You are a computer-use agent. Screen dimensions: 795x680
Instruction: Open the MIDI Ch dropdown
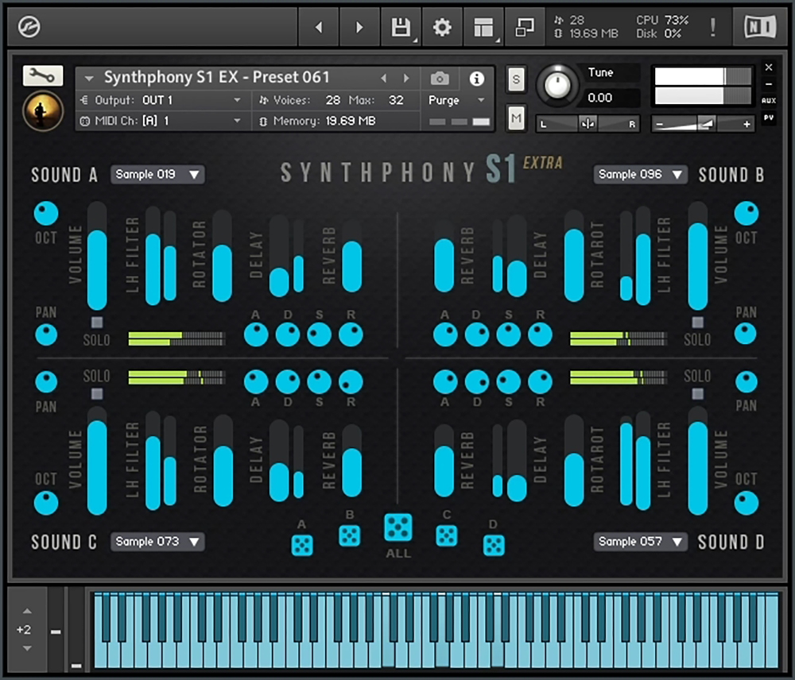tap(163, 121)
